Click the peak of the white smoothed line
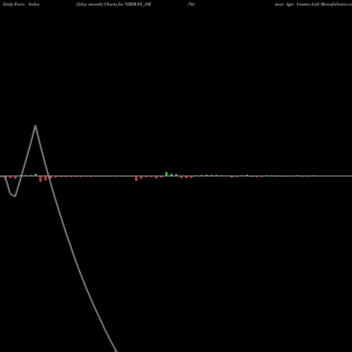352x352 pixels. point(35,126)
